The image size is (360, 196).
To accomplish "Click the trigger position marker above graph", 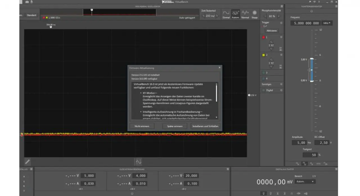I will click(51, 27).
